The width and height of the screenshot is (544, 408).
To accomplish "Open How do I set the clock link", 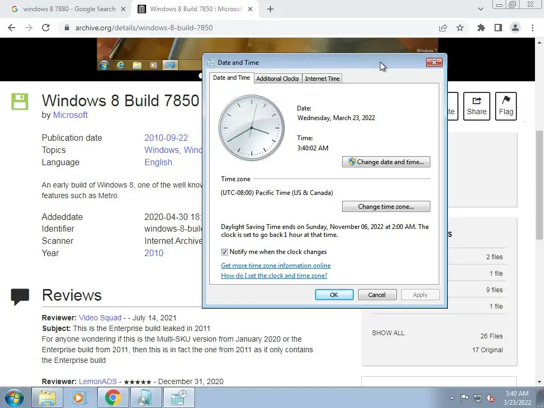I will tap(274, 276).
